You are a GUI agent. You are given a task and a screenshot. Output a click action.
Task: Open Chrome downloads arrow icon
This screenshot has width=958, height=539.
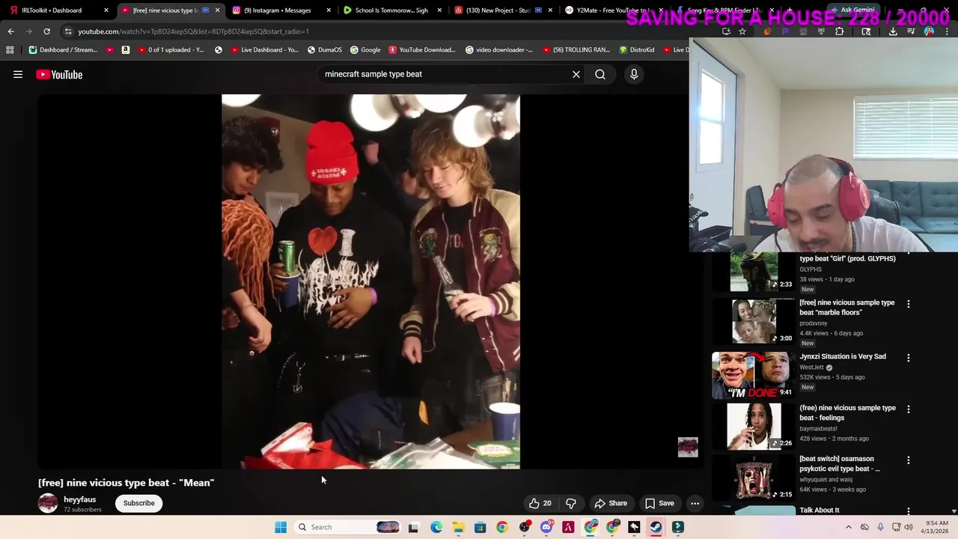(893, 31)
